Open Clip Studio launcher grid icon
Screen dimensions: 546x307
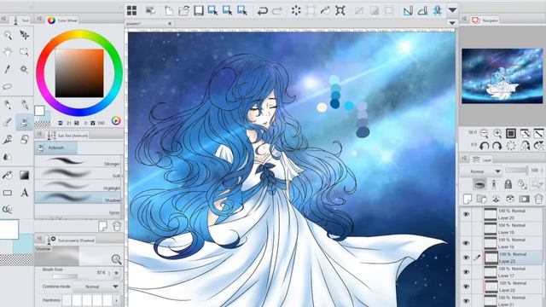[x=131, y=11]
